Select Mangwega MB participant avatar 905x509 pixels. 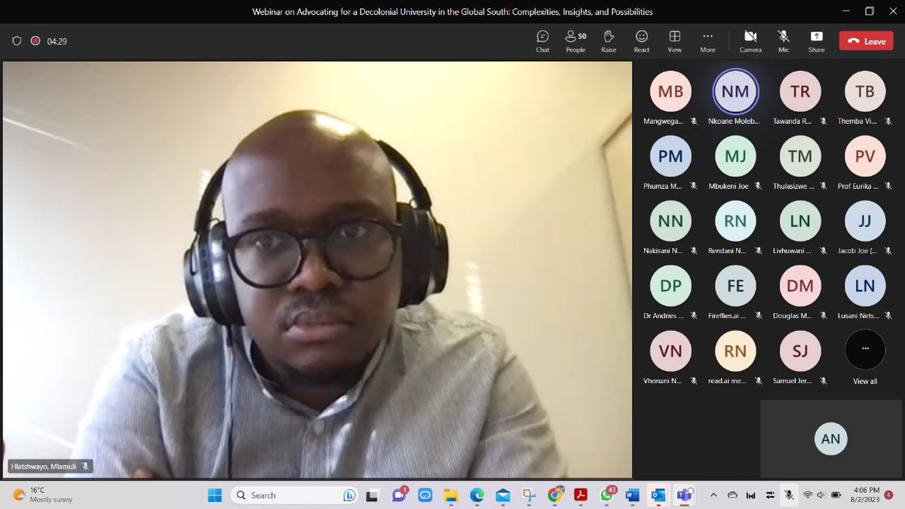[x=670, y=92]
